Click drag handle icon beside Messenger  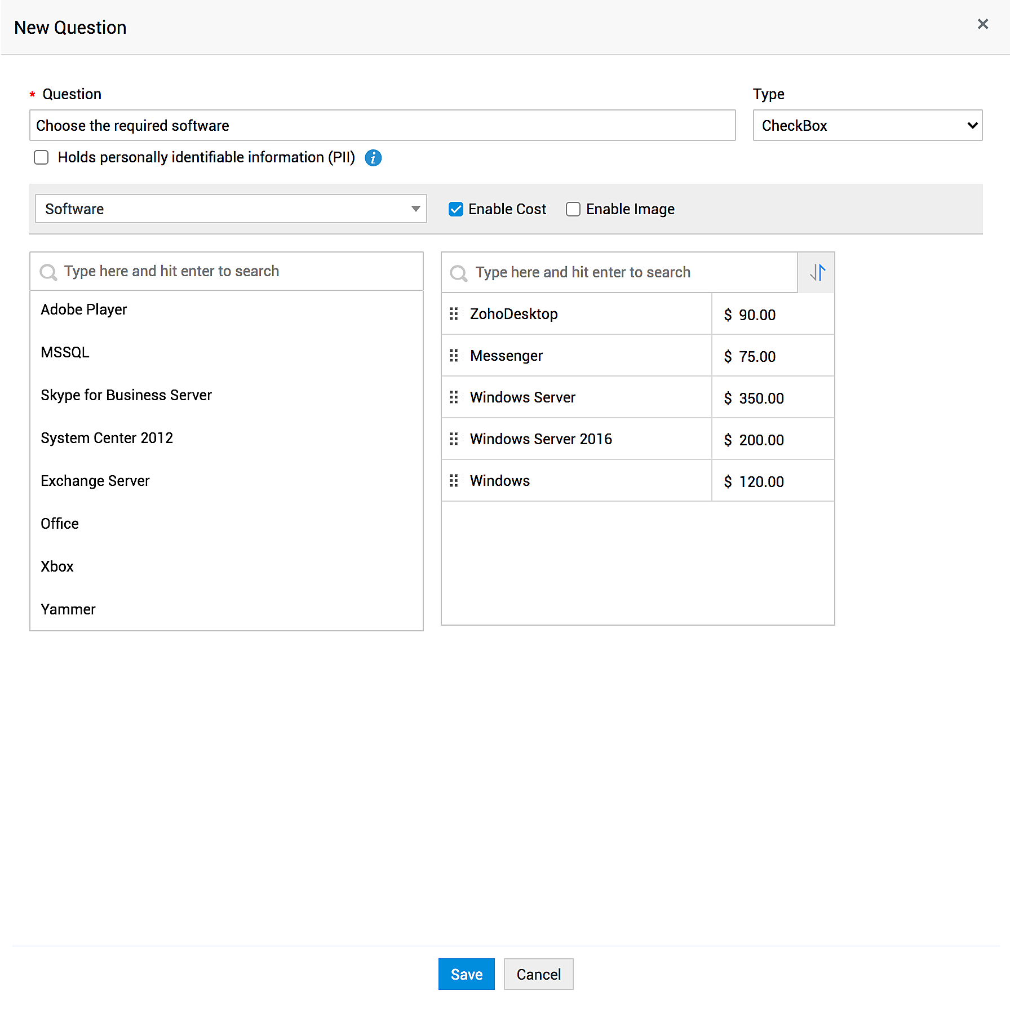click(454, 356)
